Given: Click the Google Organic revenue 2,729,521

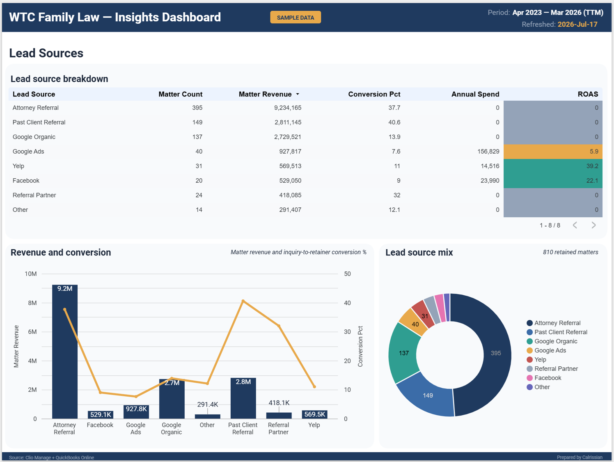Looking at the screenshot, I should [x=288, y=137].
